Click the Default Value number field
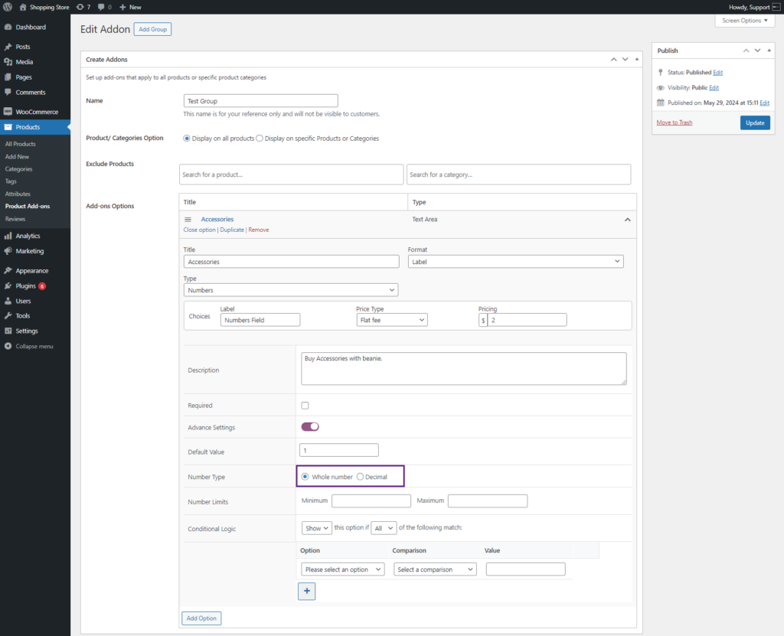This screenshot has width=784, height=636. 339,450
